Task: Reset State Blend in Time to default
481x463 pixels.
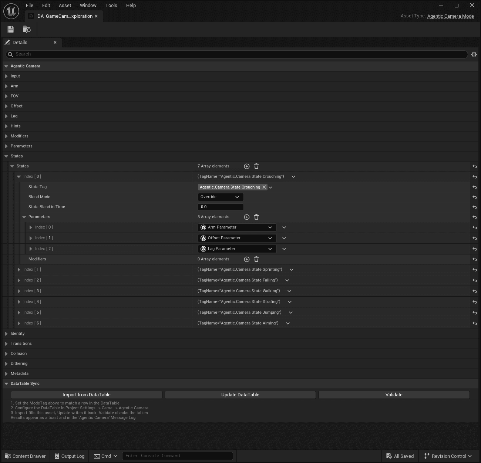Action: tap(474, 207)
